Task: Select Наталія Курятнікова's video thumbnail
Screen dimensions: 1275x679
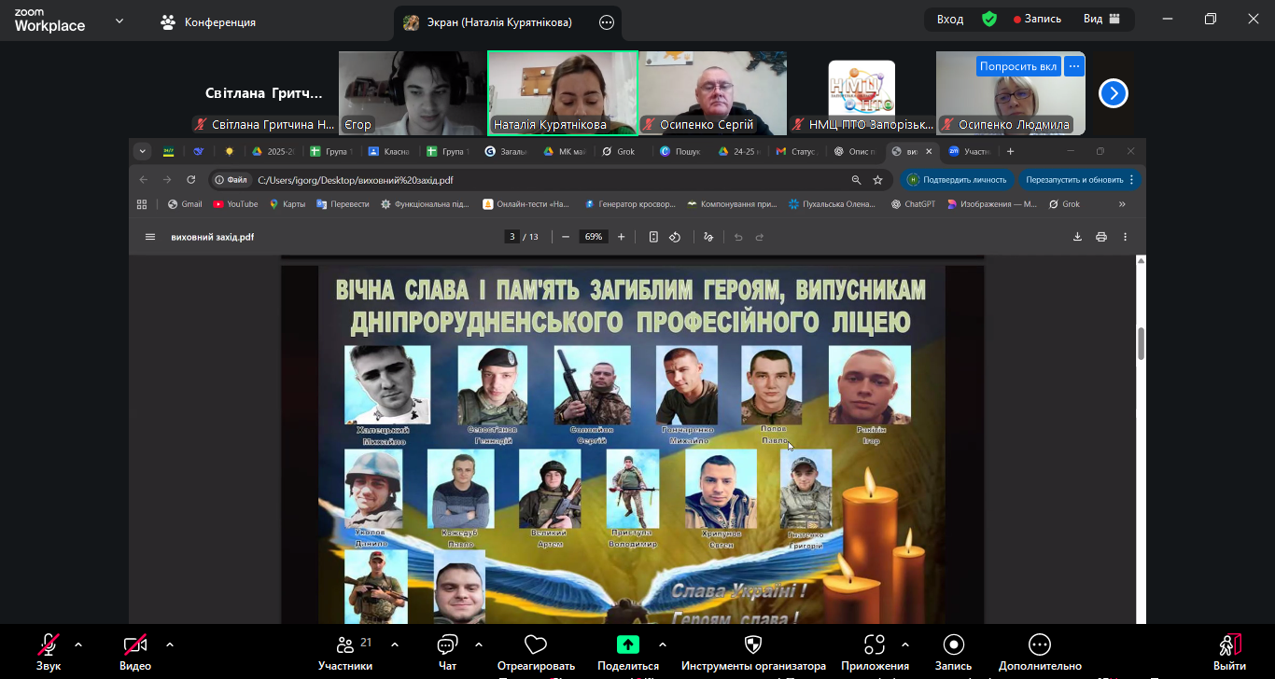Action: pos(562,93)
